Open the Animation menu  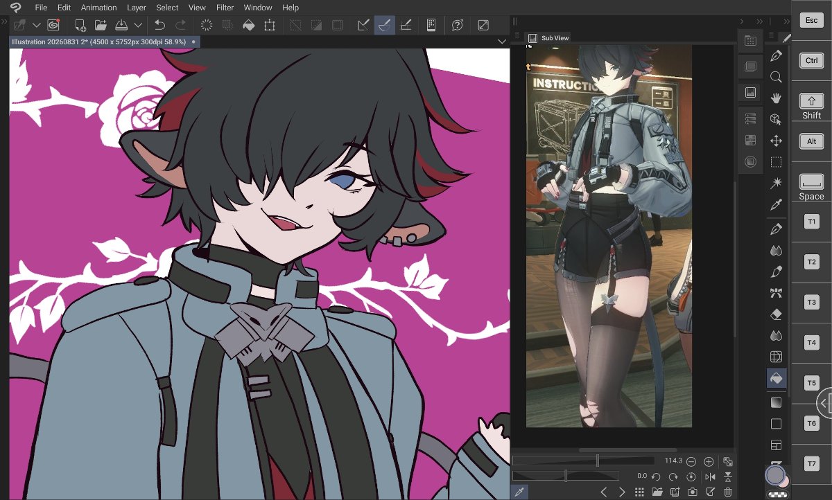[98, 8]
